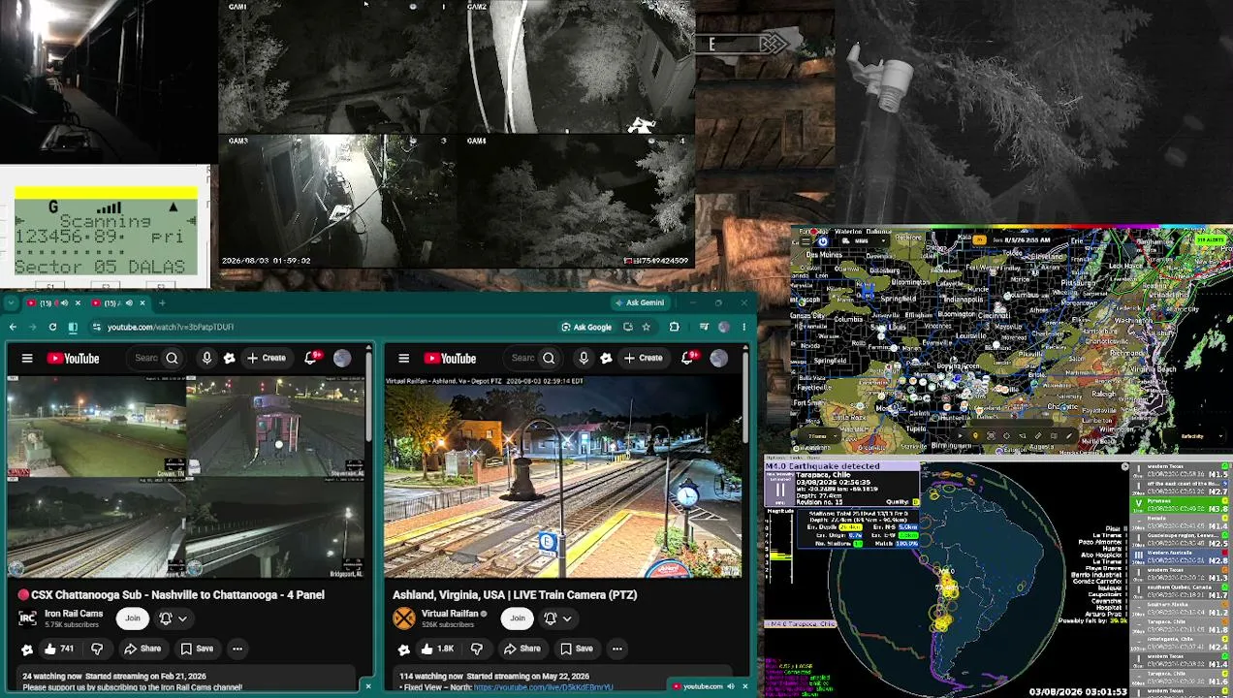Image resolution: width=1233 pixels, height=698 pixels.
Task: Dislike the Ashland Virginia video
Action: coord(476,649)
